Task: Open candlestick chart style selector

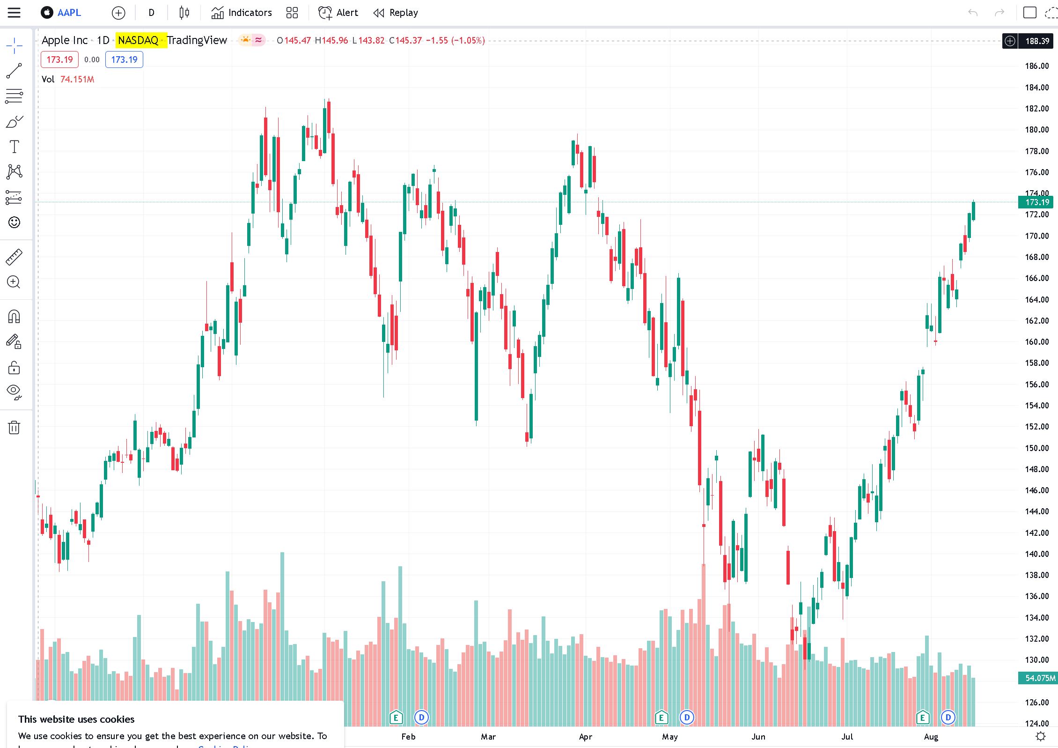Action: point(184,13)
